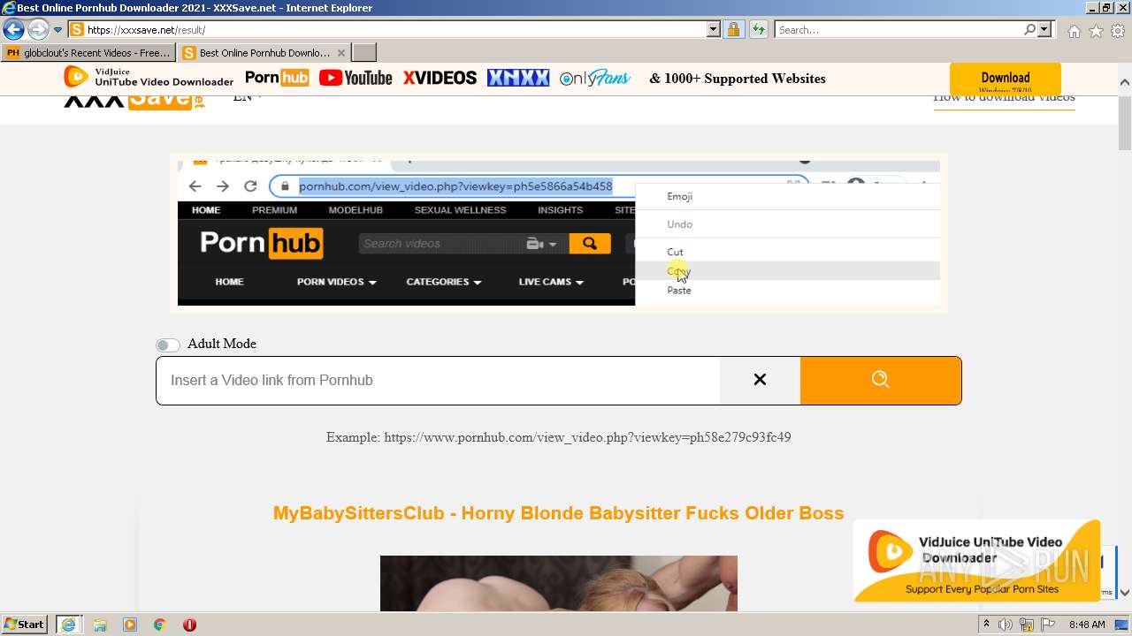1132x636 pixels.
Task: Open the network tray icon
Action: 1027,625
